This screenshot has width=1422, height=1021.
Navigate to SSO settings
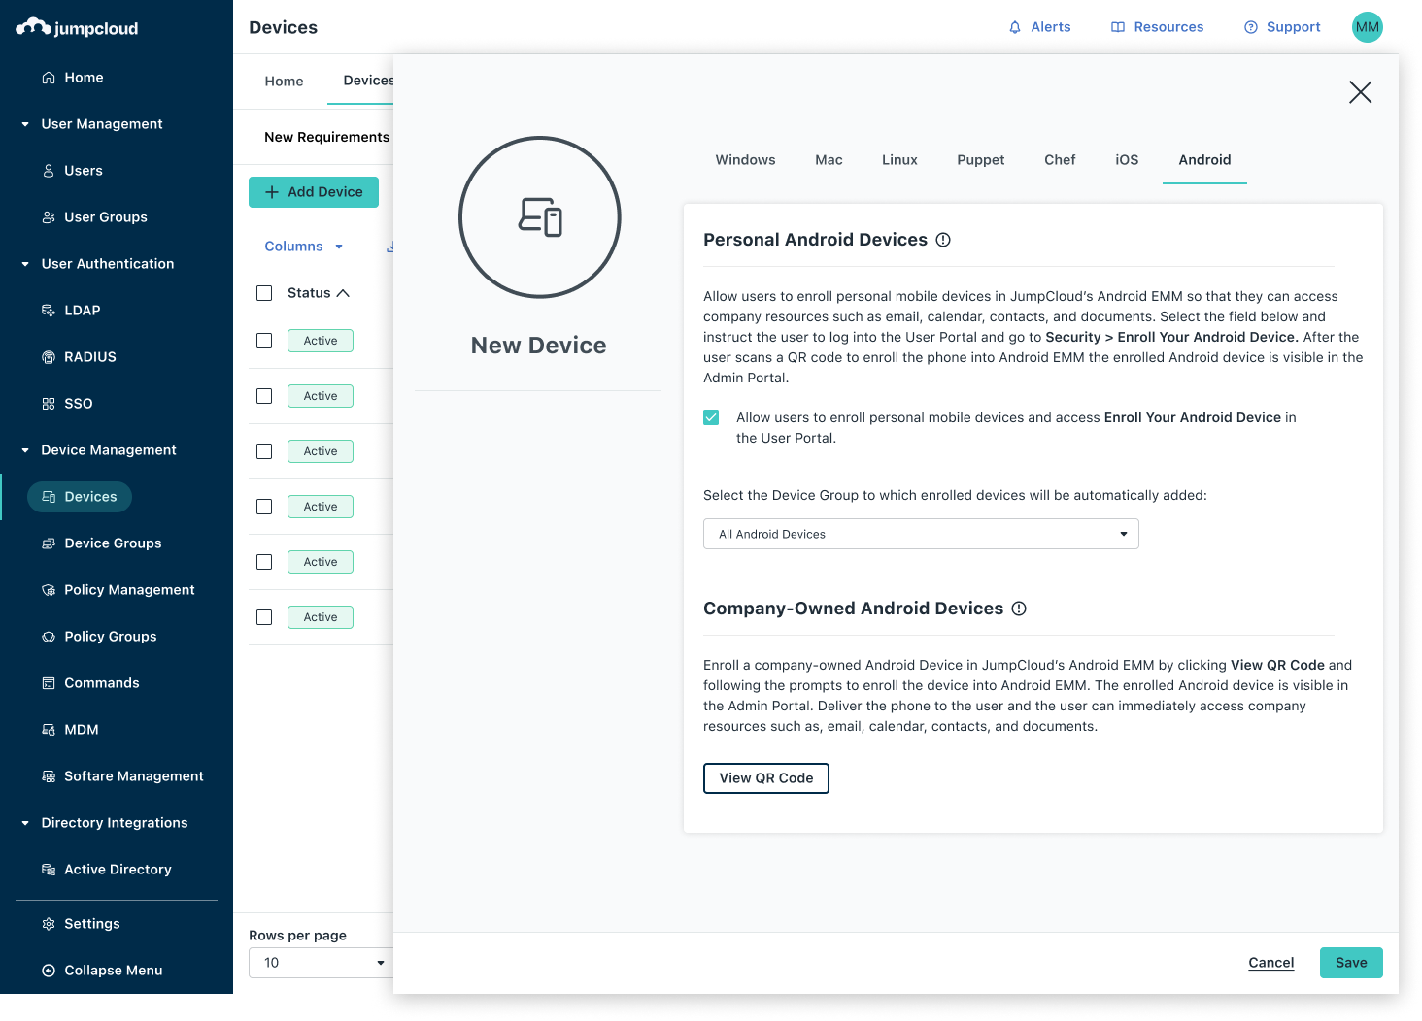pyautogui.click(x=78, y=403)
